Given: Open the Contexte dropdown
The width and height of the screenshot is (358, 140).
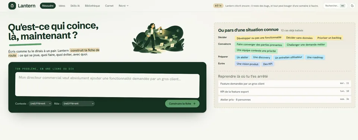Looking at the screenshot, I should click(40, 104).
